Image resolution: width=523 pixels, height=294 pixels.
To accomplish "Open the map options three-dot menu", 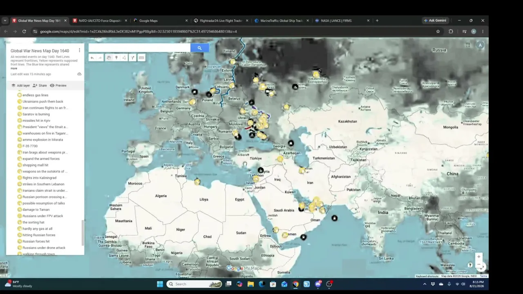I will click(79, 51).
